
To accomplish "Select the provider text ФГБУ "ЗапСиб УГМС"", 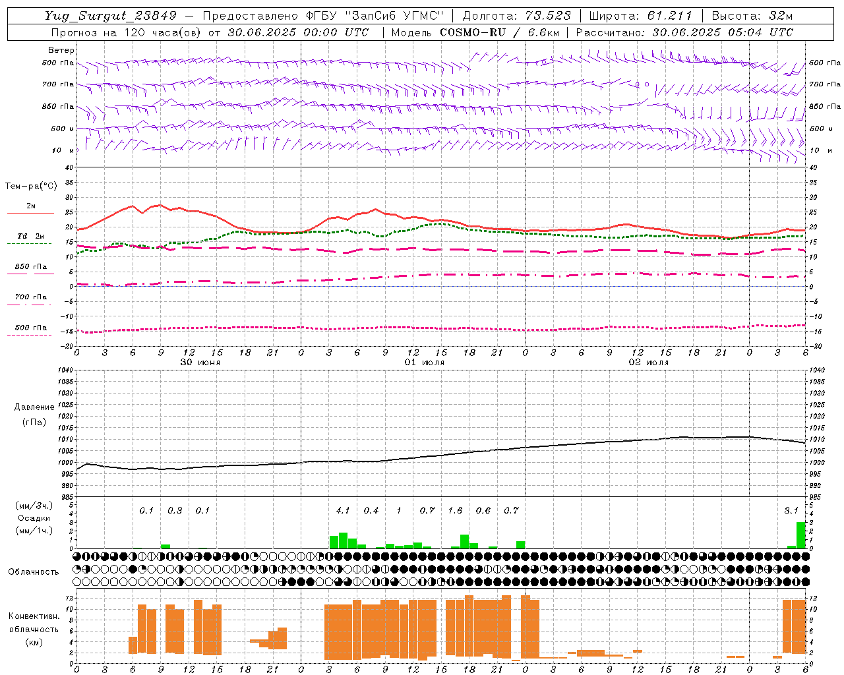I will tap(375, 16).
